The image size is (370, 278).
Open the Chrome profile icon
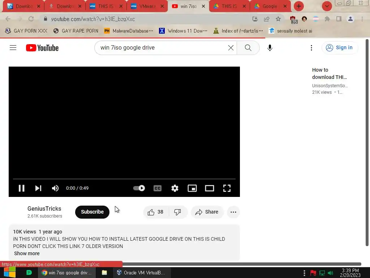point(350,19)
